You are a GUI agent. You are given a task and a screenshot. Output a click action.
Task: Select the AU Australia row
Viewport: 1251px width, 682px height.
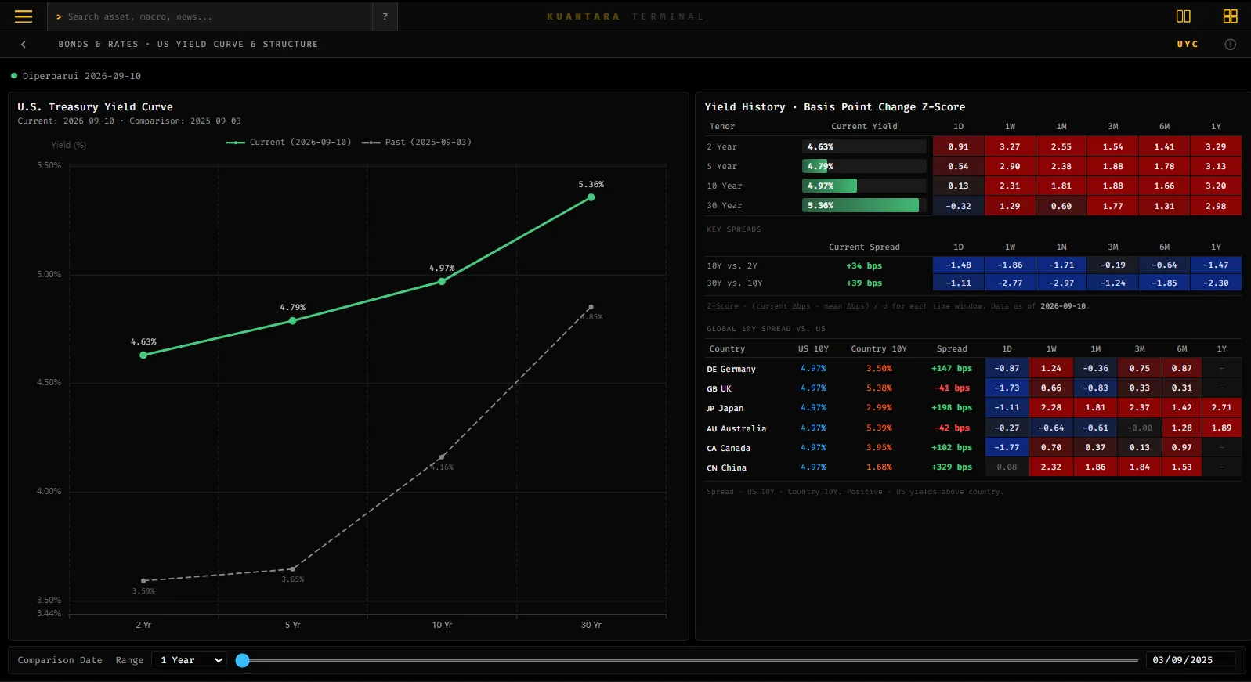click(974, 428)
